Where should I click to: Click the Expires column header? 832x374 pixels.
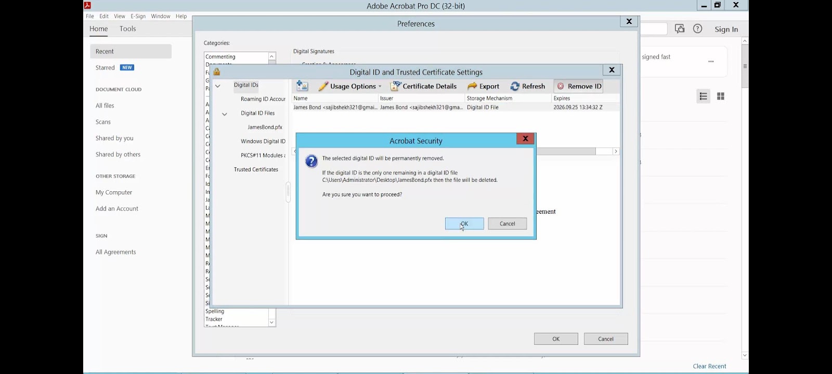(586, 98)
